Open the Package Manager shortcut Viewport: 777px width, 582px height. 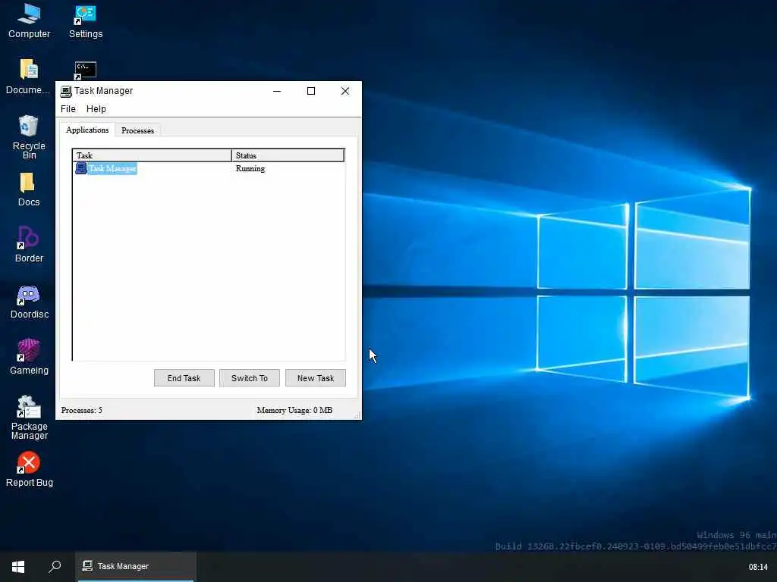29,418
